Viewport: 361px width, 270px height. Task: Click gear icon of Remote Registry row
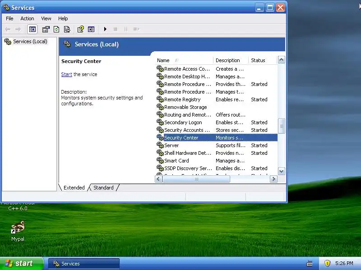coord(160,99)
